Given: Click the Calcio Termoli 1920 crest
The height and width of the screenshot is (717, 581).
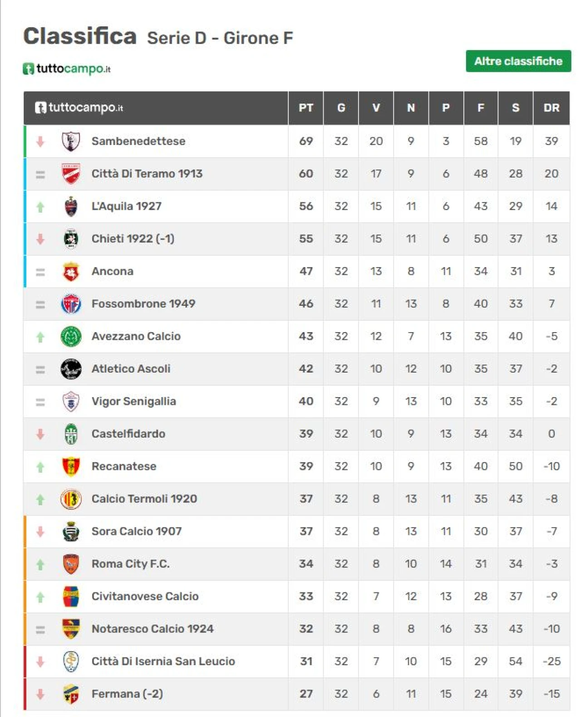Looking at the screenshot, I should (x=71, y=499).
